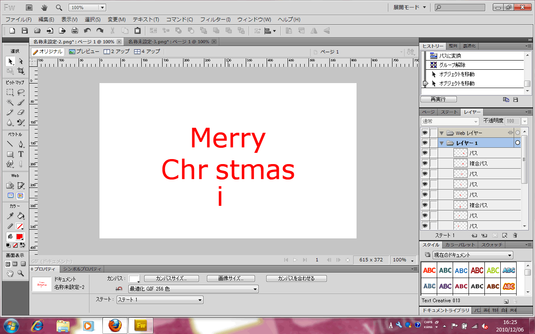Select the Marquee tool
Image resolution: width=535 pixels, height=334 pixels.
point(10,92)
